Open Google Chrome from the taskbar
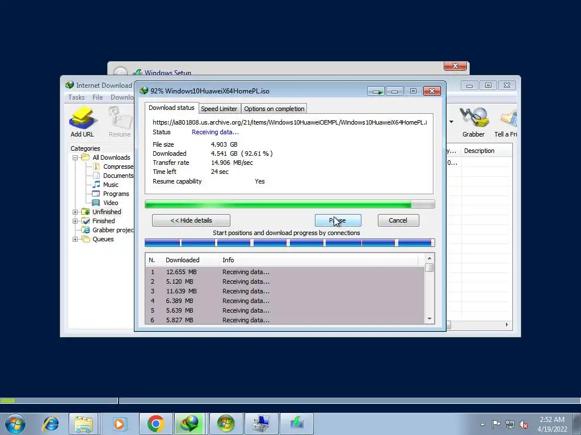581x435 pixels. (x=156, y=424)
